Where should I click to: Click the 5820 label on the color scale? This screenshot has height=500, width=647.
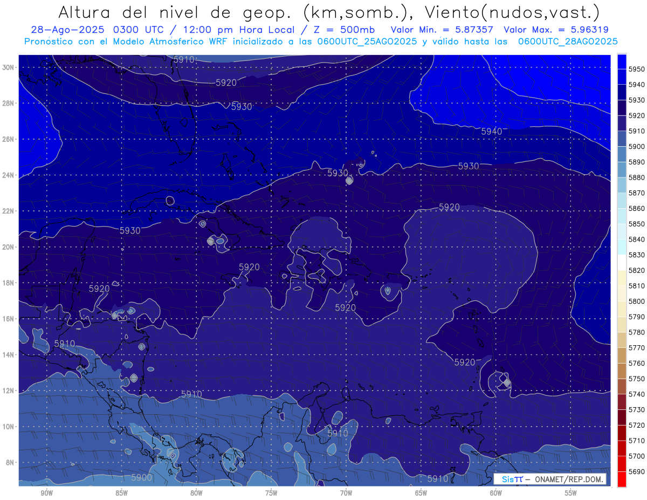[637, 270]
